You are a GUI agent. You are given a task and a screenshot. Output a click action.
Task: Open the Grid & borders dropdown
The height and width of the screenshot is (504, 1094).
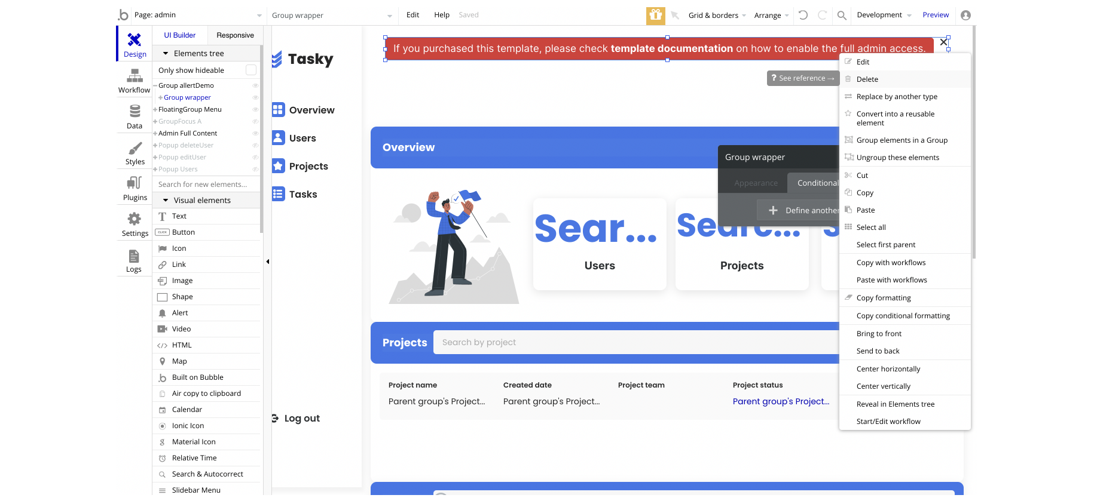pos(717,16)
